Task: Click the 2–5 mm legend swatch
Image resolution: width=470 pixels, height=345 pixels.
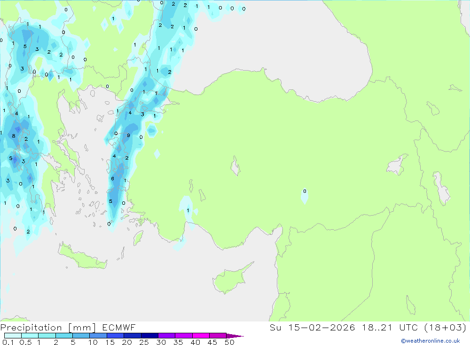Action: click(x=64, y=336)
